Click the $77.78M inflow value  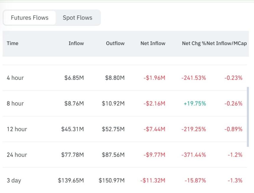(x=72, y=155)
